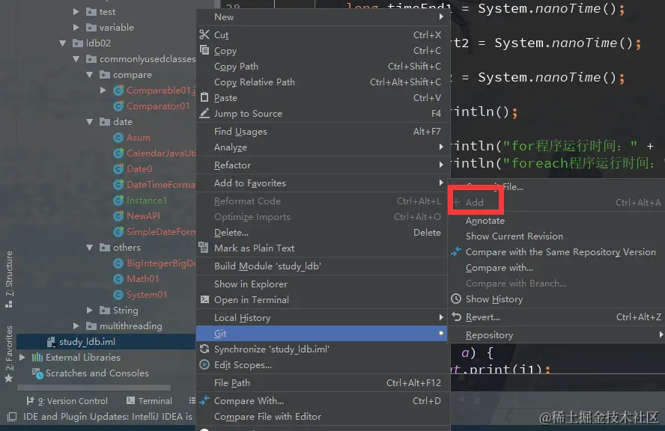665x431 pixels.
Task: Expand the External Libraries node
Action: (x=22, y=357)
